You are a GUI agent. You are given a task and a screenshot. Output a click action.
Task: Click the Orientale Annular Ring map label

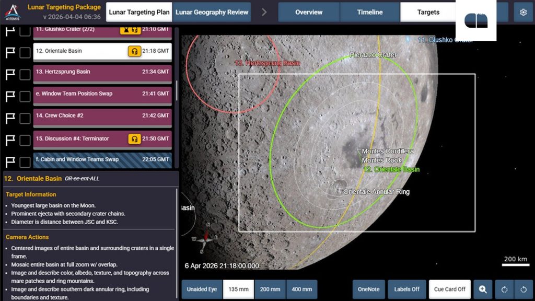pos(376,192)
